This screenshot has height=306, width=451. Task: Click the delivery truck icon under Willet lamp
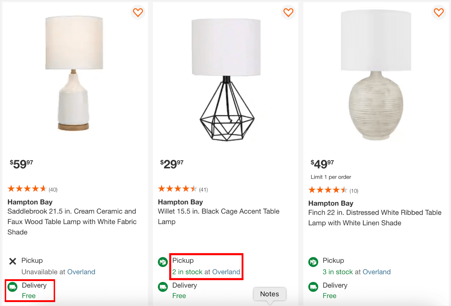point(163,287)
